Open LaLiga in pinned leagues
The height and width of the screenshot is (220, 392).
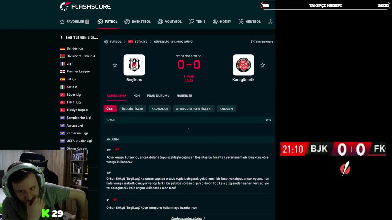(x=71, y=79)
